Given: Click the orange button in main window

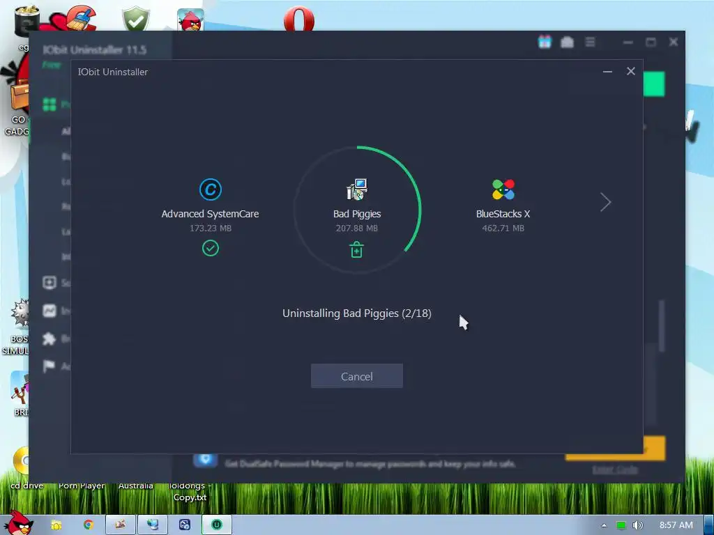Looking at the screenshot, I should [x=654, y=448].
